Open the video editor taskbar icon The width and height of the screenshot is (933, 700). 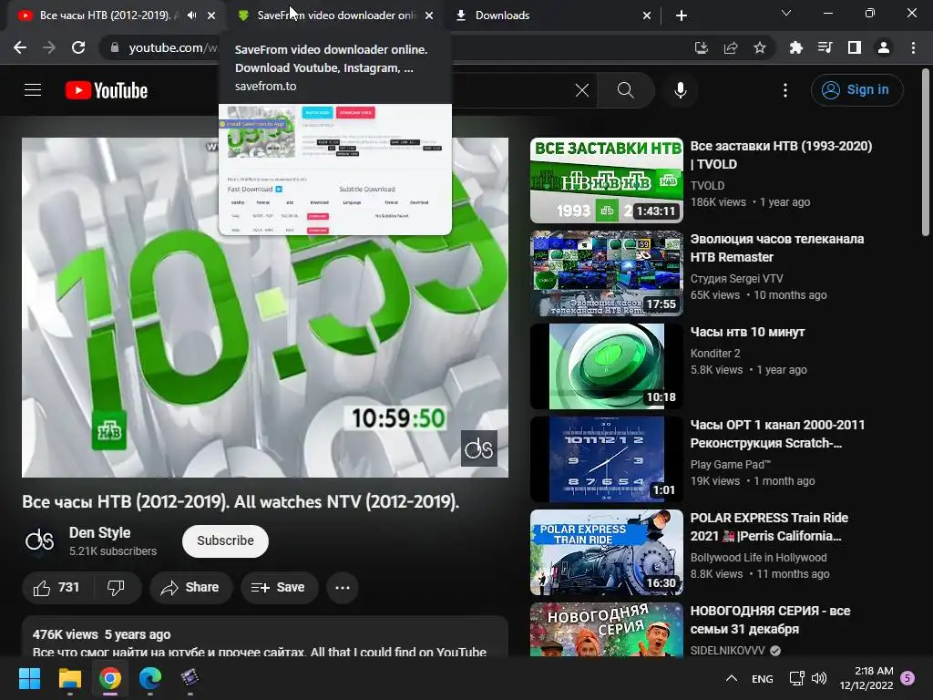coord(190,678)
